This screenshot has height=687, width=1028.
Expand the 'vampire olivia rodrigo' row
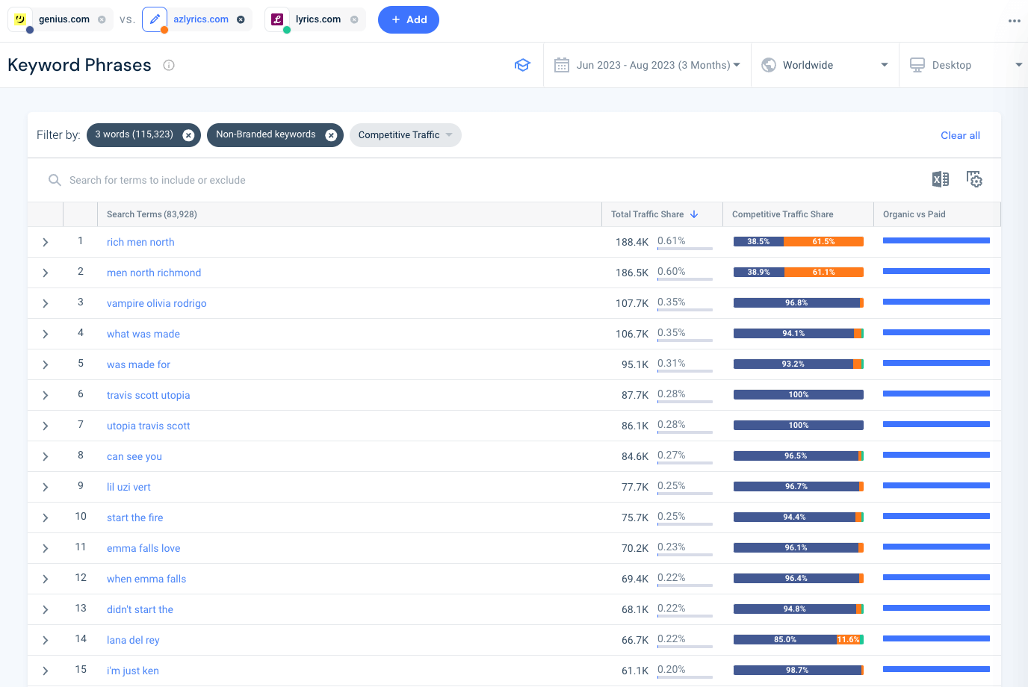(46, 303)
